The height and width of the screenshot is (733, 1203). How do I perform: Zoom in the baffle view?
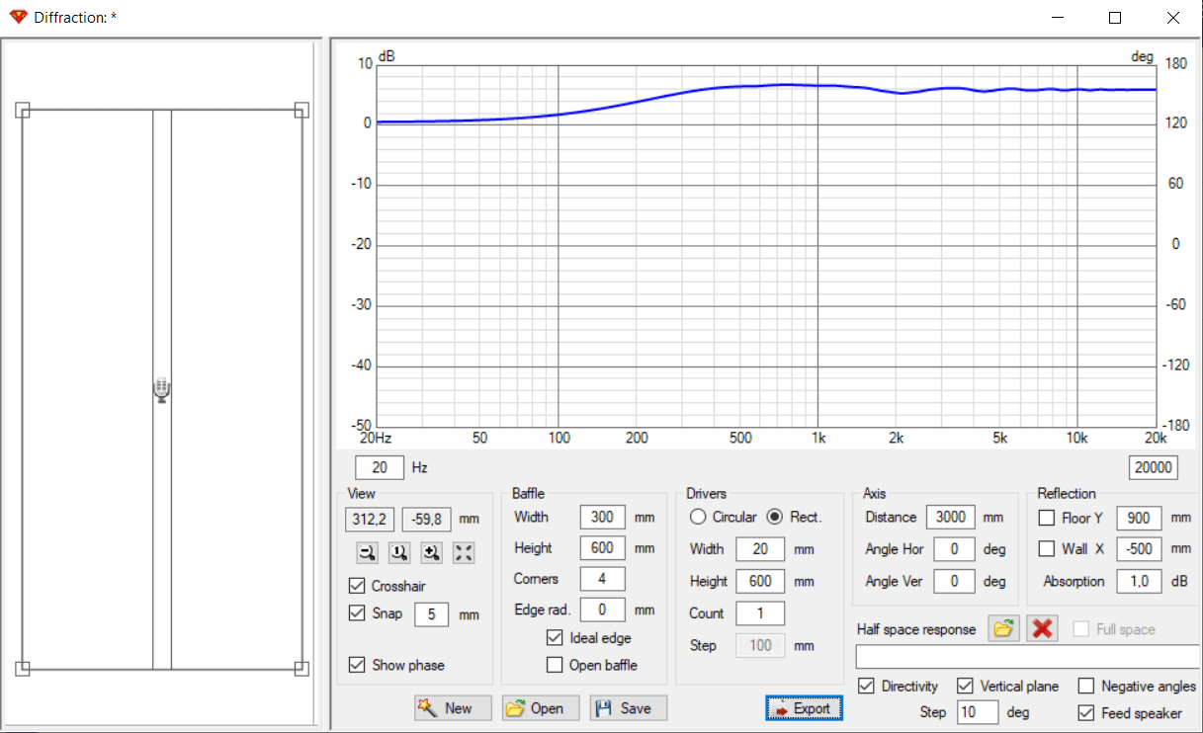(431, 553)
